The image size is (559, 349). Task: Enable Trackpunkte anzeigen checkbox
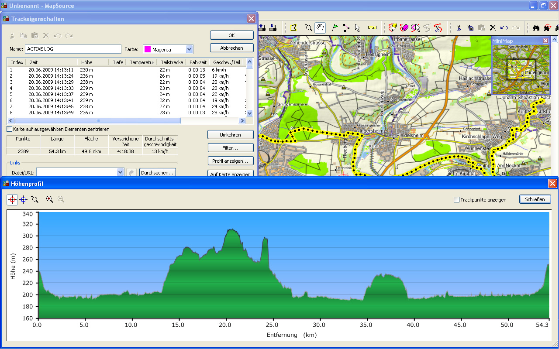(x=457, y=200)
